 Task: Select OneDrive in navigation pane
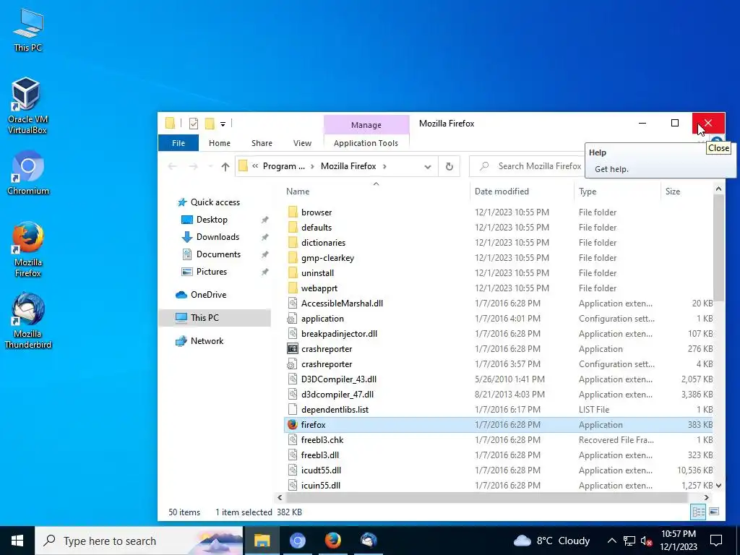click(208, 295)
